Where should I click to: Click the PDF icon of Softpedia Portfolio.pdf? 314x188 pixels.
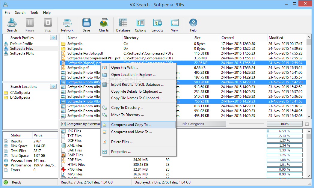(x=63, y=53)
